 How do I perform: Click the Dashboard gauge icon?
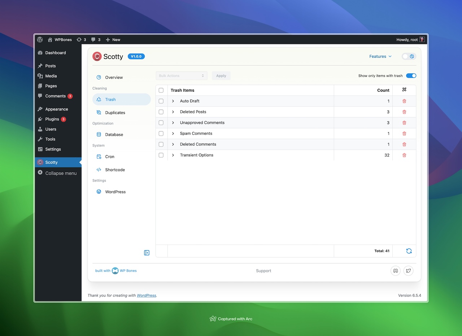(x=40, y=53)
